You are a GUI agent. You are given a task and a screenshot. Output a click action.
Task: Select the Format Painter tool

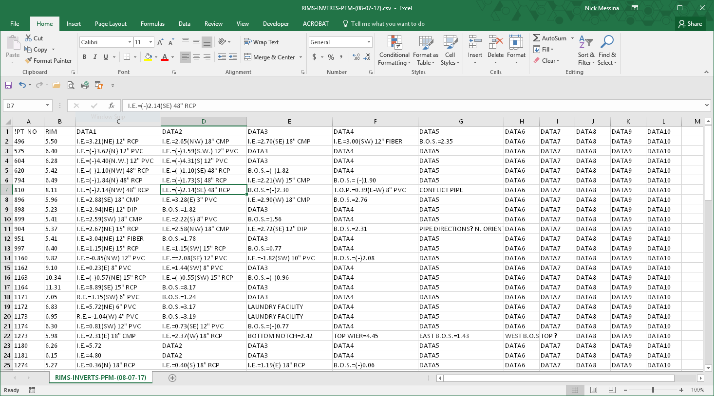pos(48,60)
